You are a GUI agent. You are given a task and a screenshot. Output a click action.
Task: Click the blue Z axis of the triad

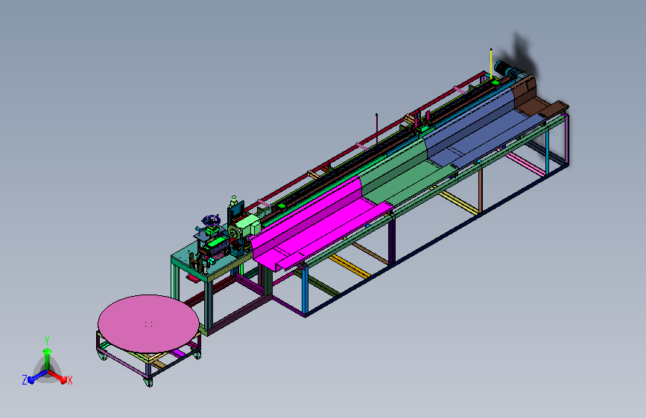coord(37,376)
